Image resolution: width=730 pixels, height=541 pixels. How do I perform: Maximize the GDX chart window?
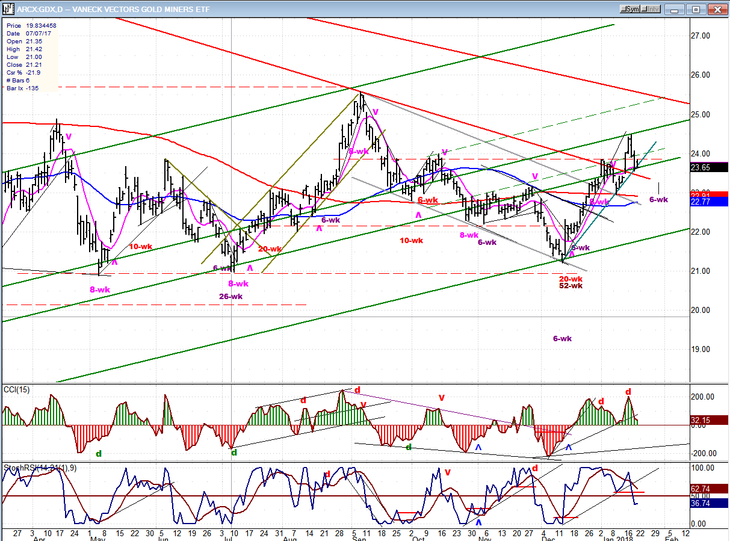coord(696,9)
